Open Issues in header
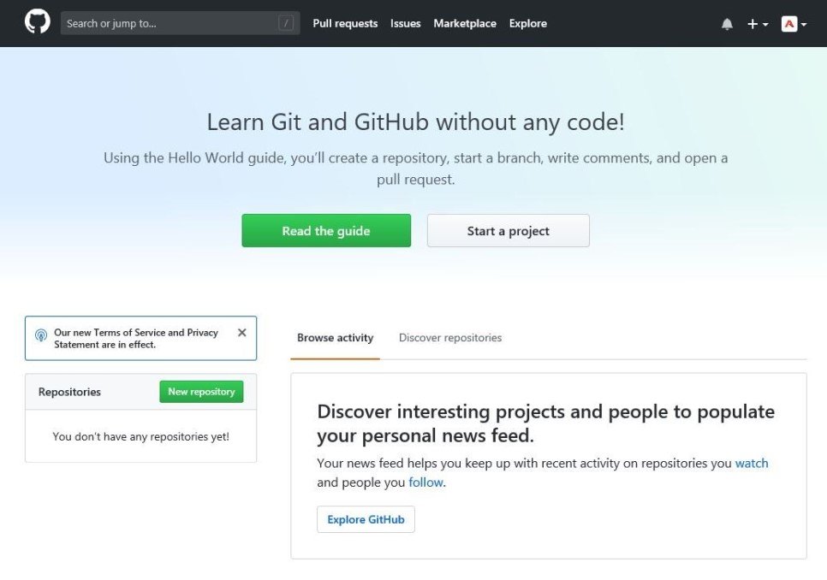This screenshot has width=827, height=580. [405, 24]
